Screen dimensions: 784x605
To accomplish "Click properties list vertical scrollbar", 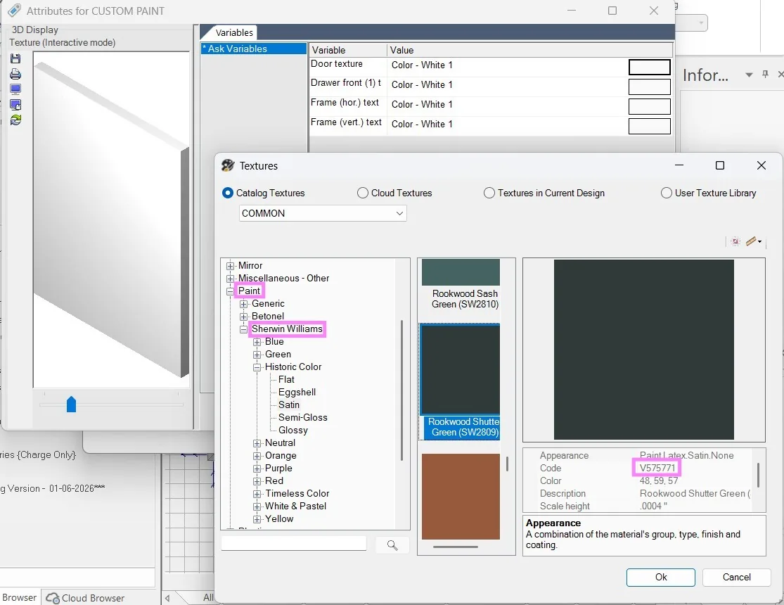I will tap(759, 476).
